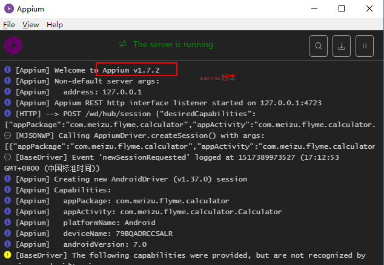This screenshot has width=384, height=265.
Task: Open the View menu
Action: pos(31,25)
